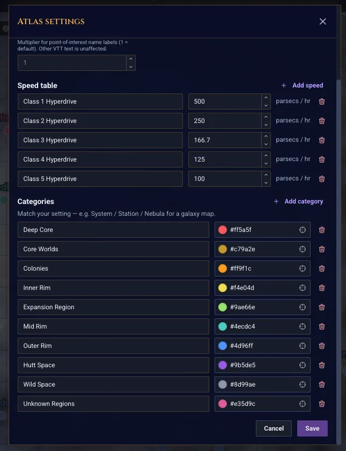Delete the Mid Rim category

point(322,326)
